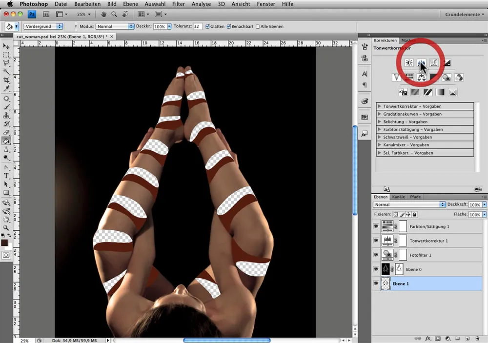
Task: Add a Curves (Gradationskurven) adjustment
Action: tap(434, 63)
